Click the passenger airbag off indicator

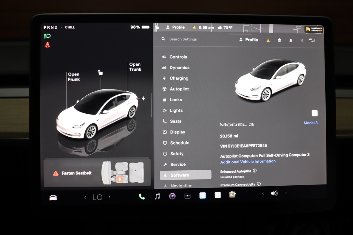[x=314, y=29]
